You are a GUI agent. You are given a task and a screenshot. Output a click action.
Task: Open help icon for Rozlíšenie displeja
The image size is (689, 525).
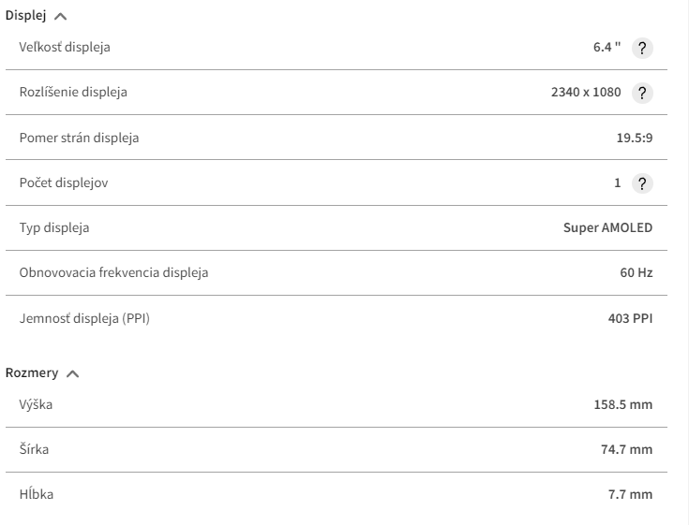point(642,93)
